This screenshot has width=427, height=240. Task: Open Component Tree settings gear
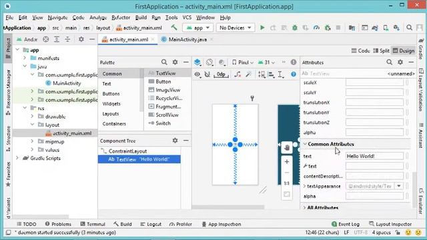(175, 141)
